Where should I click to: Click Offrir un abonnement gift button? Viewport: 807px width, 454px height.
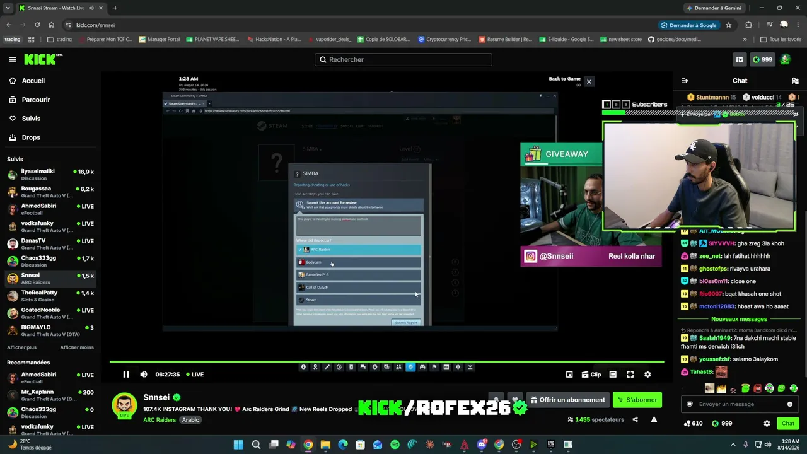(x=567, y=400)
